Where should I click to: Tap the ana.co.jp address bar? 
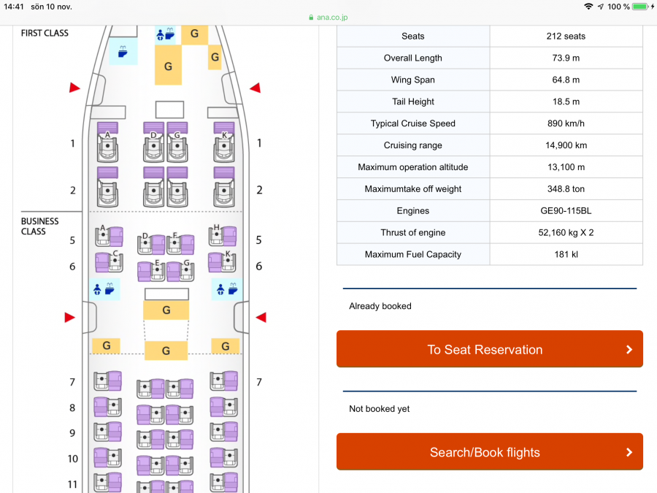coord(328,18)
